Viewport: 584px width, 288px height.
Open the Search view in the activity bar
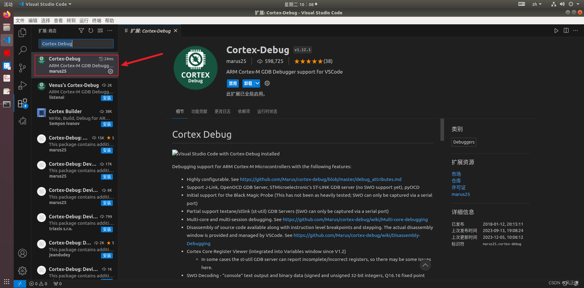(22, 50)
